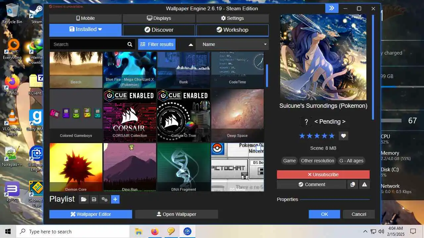
Task: Open the Installed dropdown tab
Action: 85,30
